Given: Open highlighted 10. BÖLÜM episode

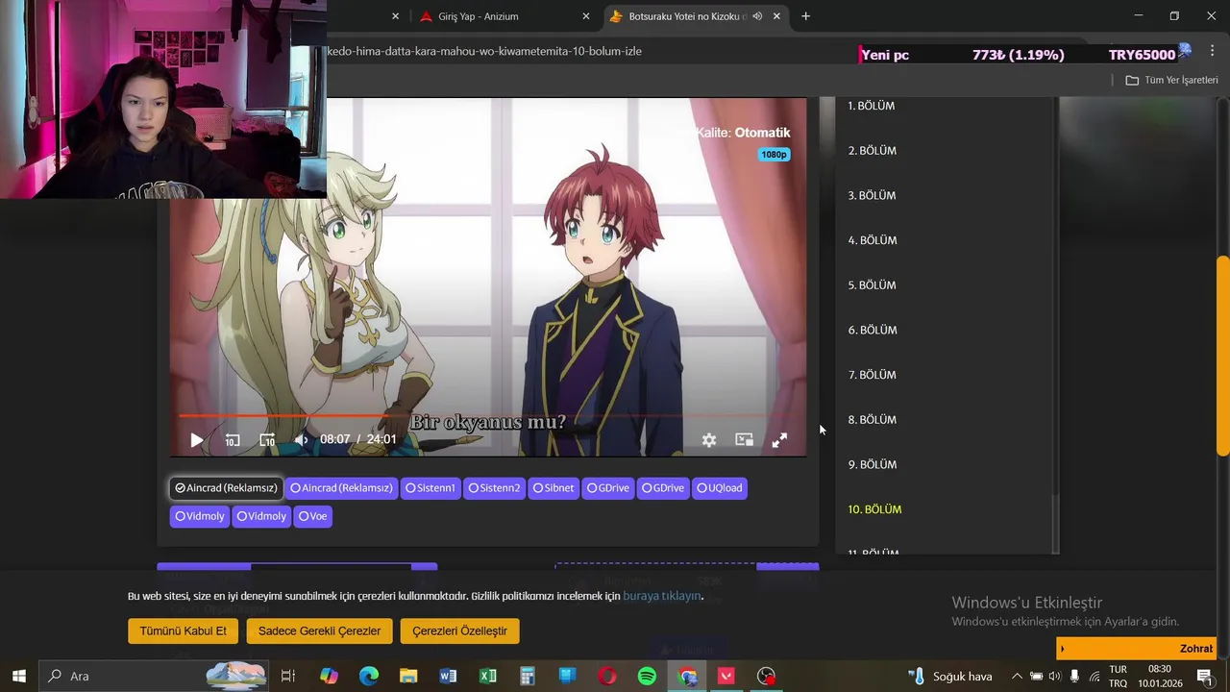Looking at the screenshot, I should (x=874, y=509).
